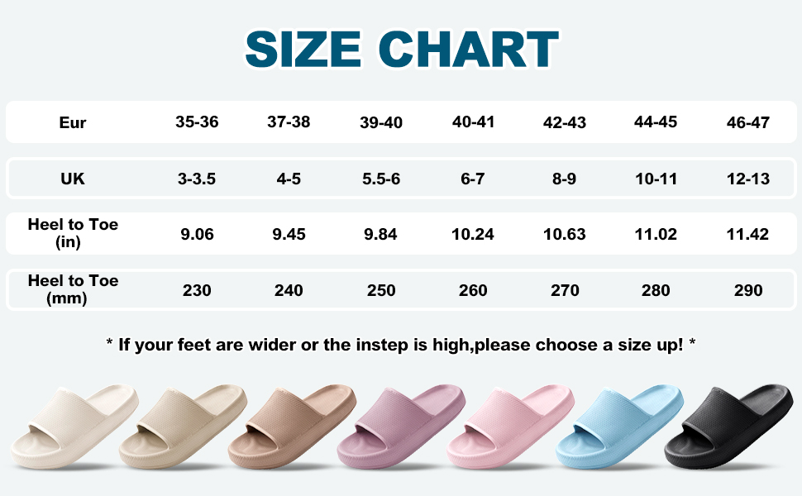
Task: Click UK size 8-9
Action: [565, 179]
